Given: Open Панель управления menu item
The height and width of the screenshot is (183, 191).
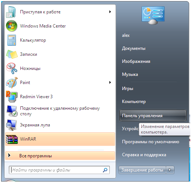Looking at the screenshot, I should coord(153,116).
